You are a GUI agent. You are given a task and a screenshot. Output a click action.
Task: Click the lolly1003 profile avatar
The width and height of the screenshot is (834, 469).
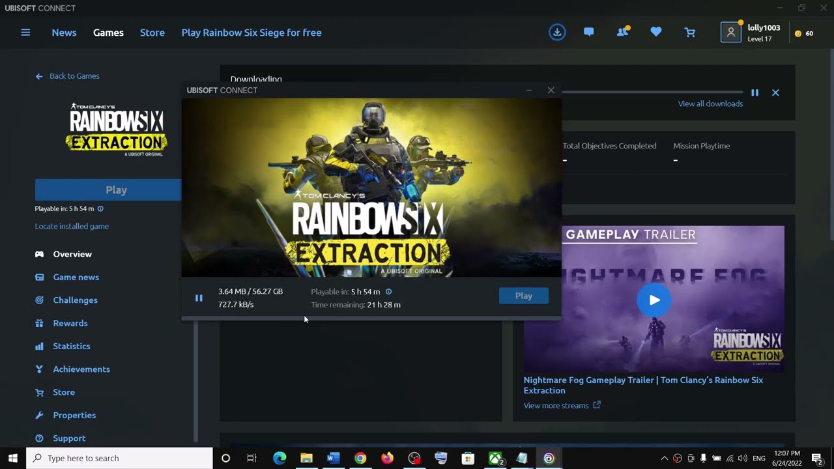[731, 32]
